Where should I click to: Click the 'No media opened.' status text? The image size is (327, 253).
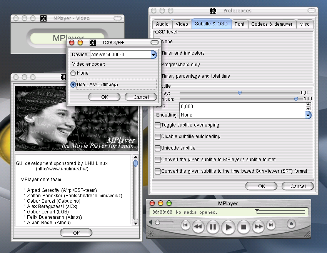(197, 212)
